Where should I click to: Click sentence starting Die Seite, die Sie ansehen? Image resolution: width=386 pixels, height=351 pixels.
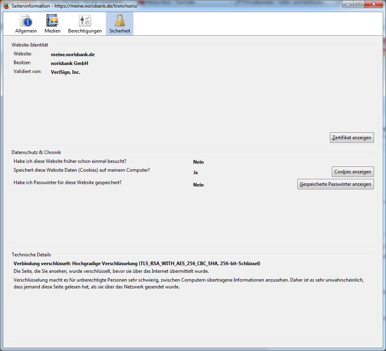click(x=111, y=271)
